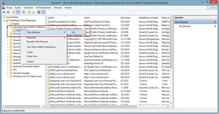Viewport: 219px width, 114px height.
Task: Click the Hedeflenen amaçlar column header
Action: pos(149,18)
